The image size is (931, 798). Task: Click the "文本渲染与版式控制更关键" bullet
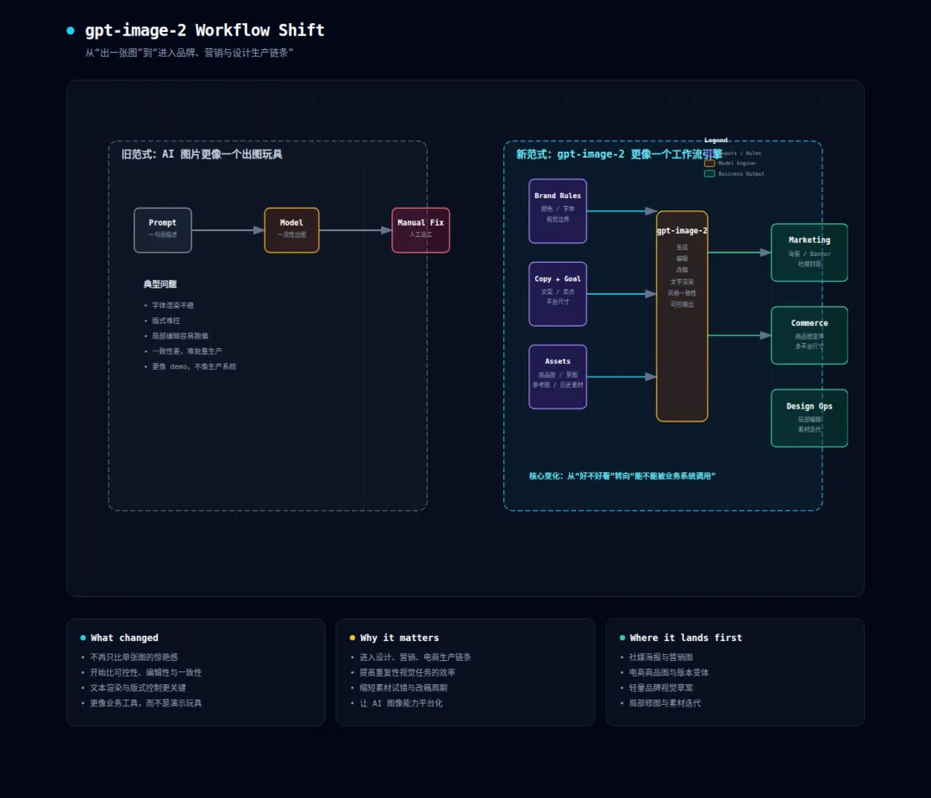[138, 689]
